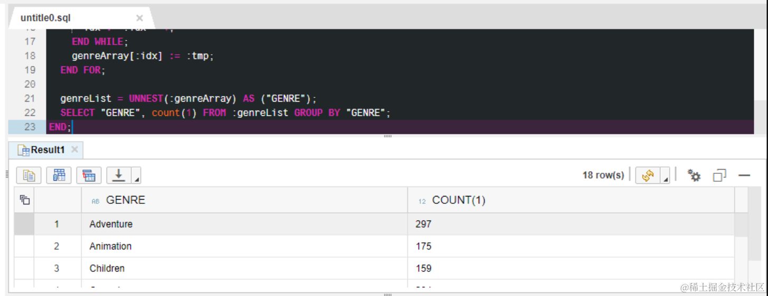
Task: Sort by the COUNT(1) column header
Action: point(571,200)
